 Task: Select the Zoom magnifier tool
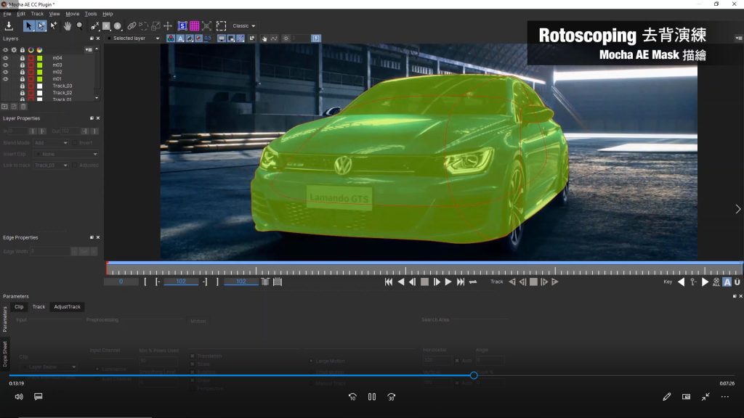pos(79,26)
